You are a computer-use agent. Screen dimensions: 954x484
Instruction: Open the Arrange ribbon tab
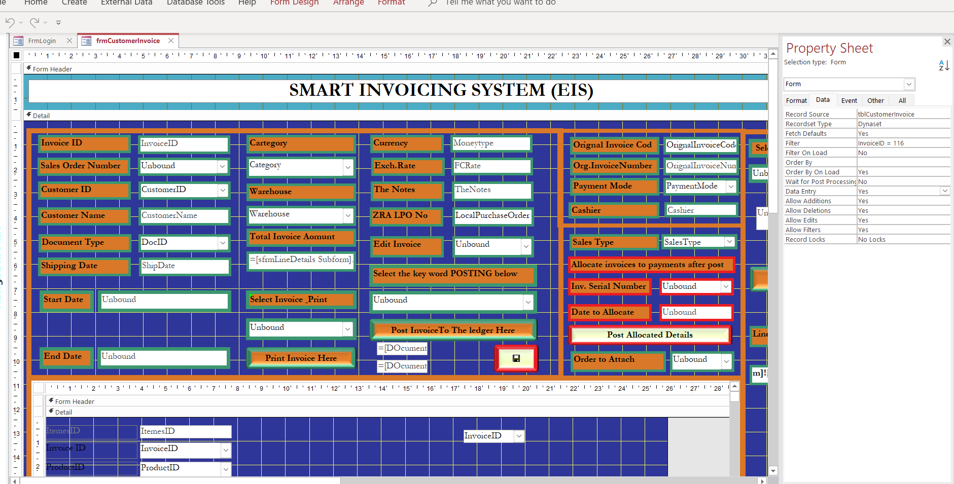pos(348,3)
